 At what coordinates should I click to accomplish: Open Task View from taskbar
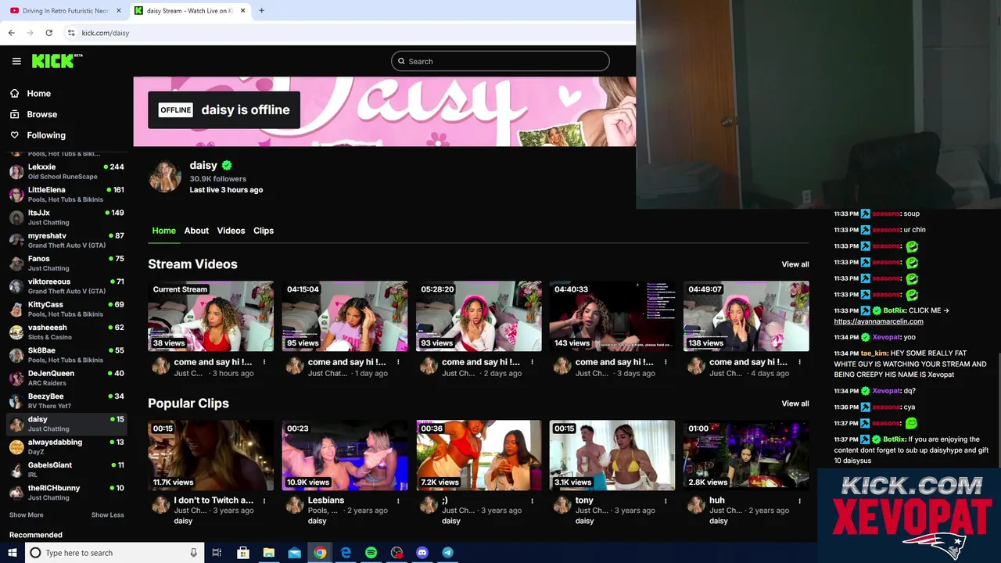[217, 553]
